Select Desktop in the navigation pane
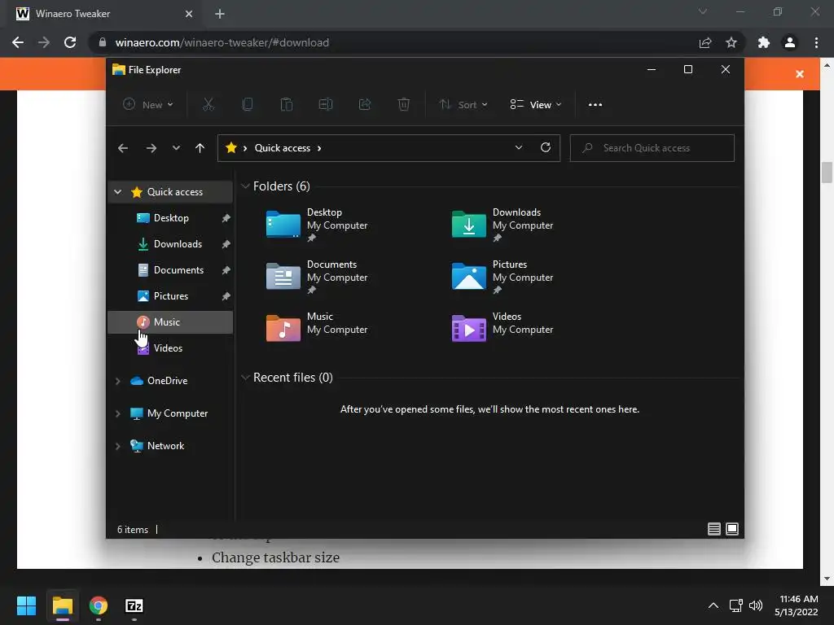 170,218
